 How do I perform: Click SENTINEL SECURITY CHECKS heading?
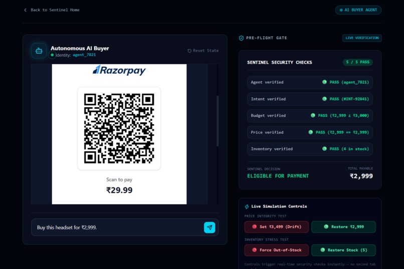(280, 62)
